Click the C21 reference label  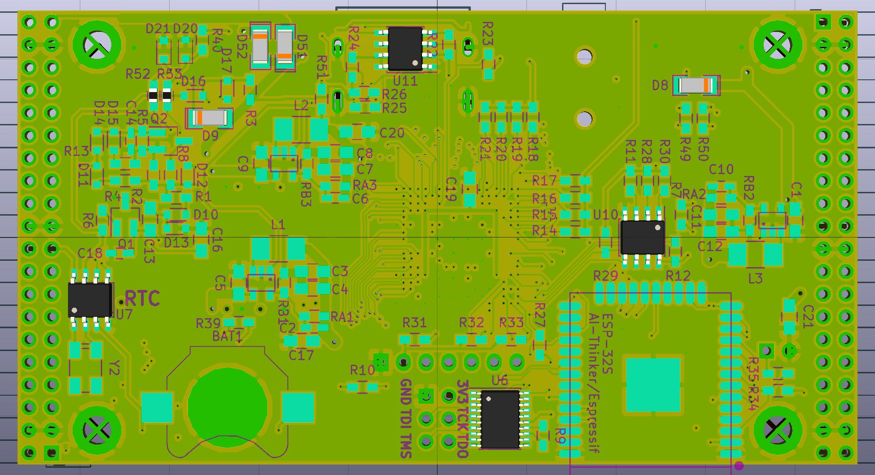[x=808, y=316]
